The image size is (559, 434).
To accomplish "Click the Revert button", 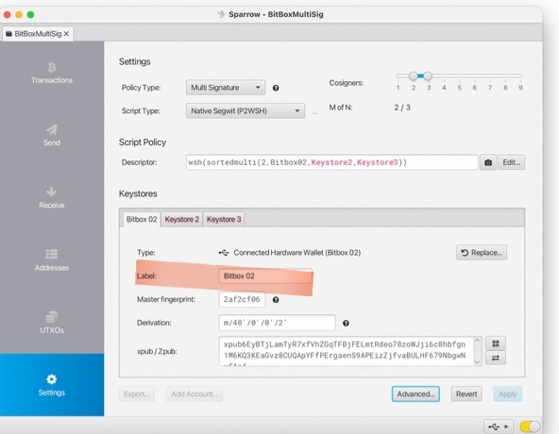I will 466,394.
